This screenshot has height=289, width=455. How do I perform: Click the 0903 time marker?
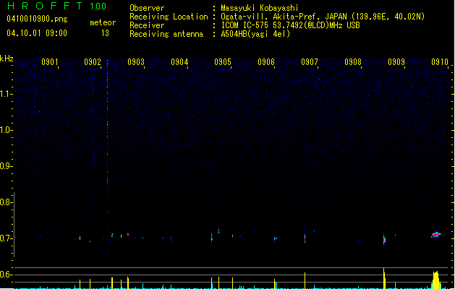click(x=136, y=62)
